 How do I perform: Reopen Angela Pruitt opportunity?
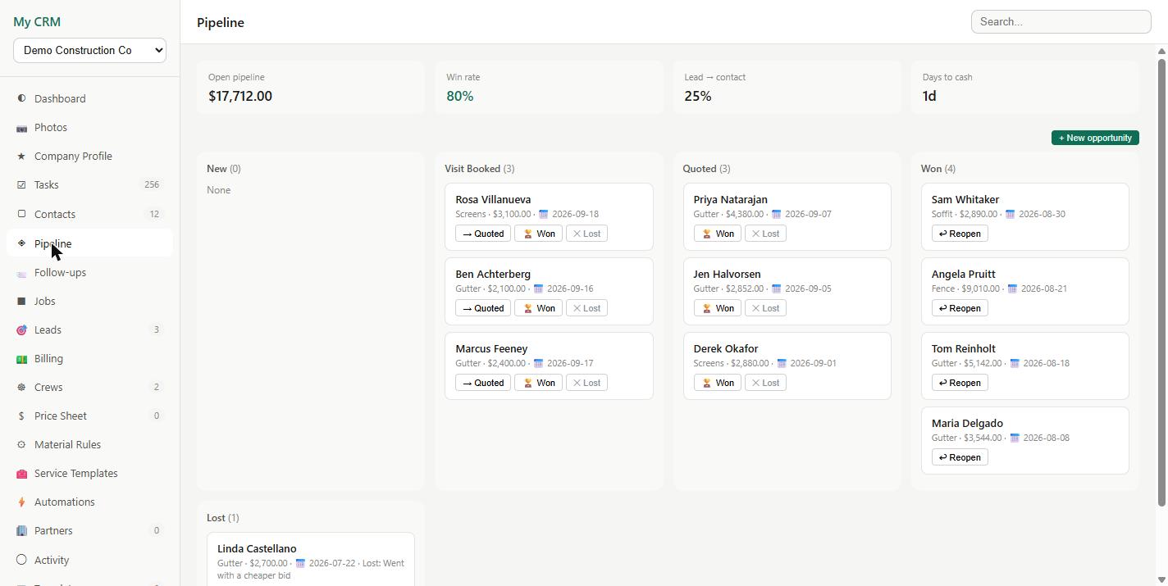(960, 308)
